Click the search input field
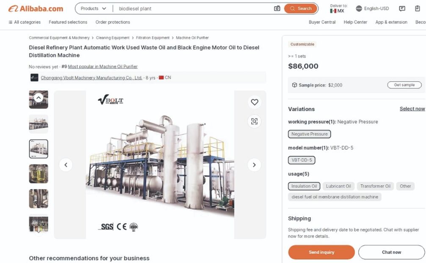This screenshot has width=426, height=263. tap(193, 8)
